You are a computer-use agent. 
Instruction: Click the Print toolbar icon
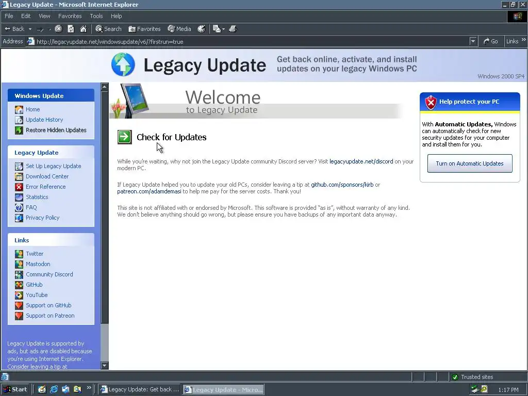[x=233, y=29]
